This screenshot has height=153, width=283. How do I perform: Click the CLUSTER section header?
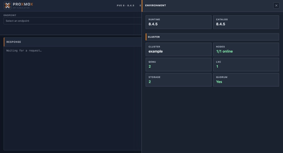tap(212, 37)
